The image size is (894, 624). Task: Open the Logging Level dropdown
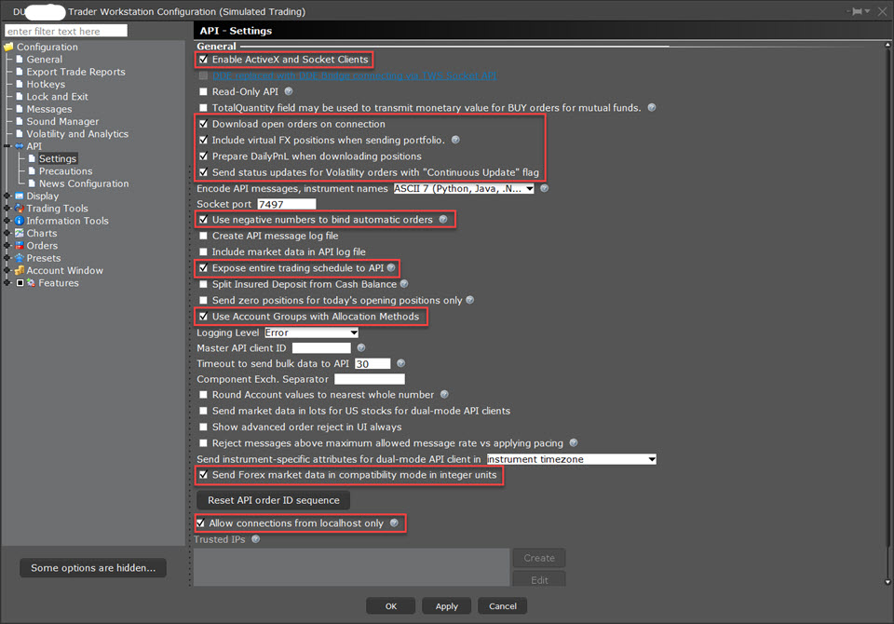click(311, 332)
